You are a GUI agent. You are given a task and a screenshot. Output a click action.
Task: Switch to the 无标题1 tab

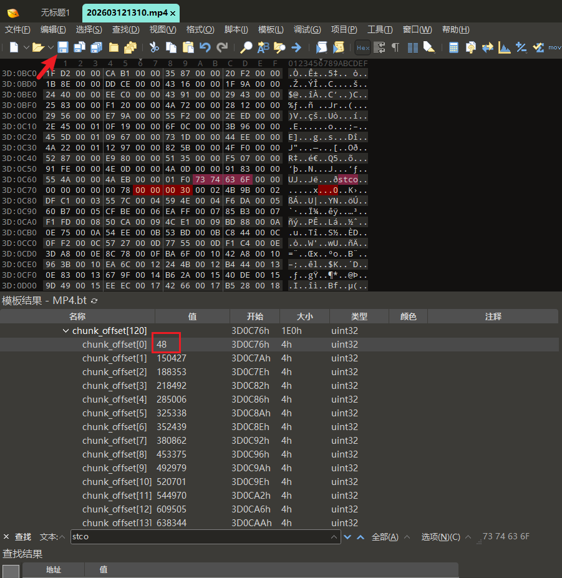point(55,12)
